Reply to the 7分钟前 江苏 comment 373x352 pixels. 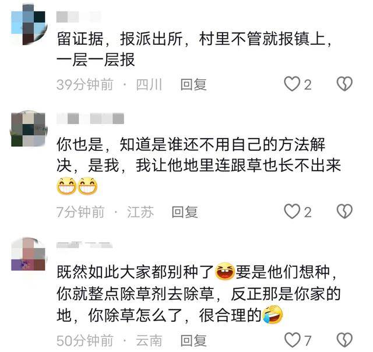(x=185, y=212)
